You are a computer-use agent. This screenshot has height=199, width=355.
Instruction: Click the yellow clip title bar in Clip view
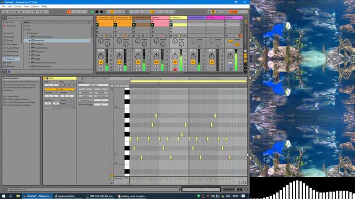click(x=60, y=78)
